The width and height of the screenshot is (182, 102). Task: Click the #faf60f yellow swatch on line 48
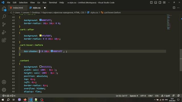coord(40,35)
